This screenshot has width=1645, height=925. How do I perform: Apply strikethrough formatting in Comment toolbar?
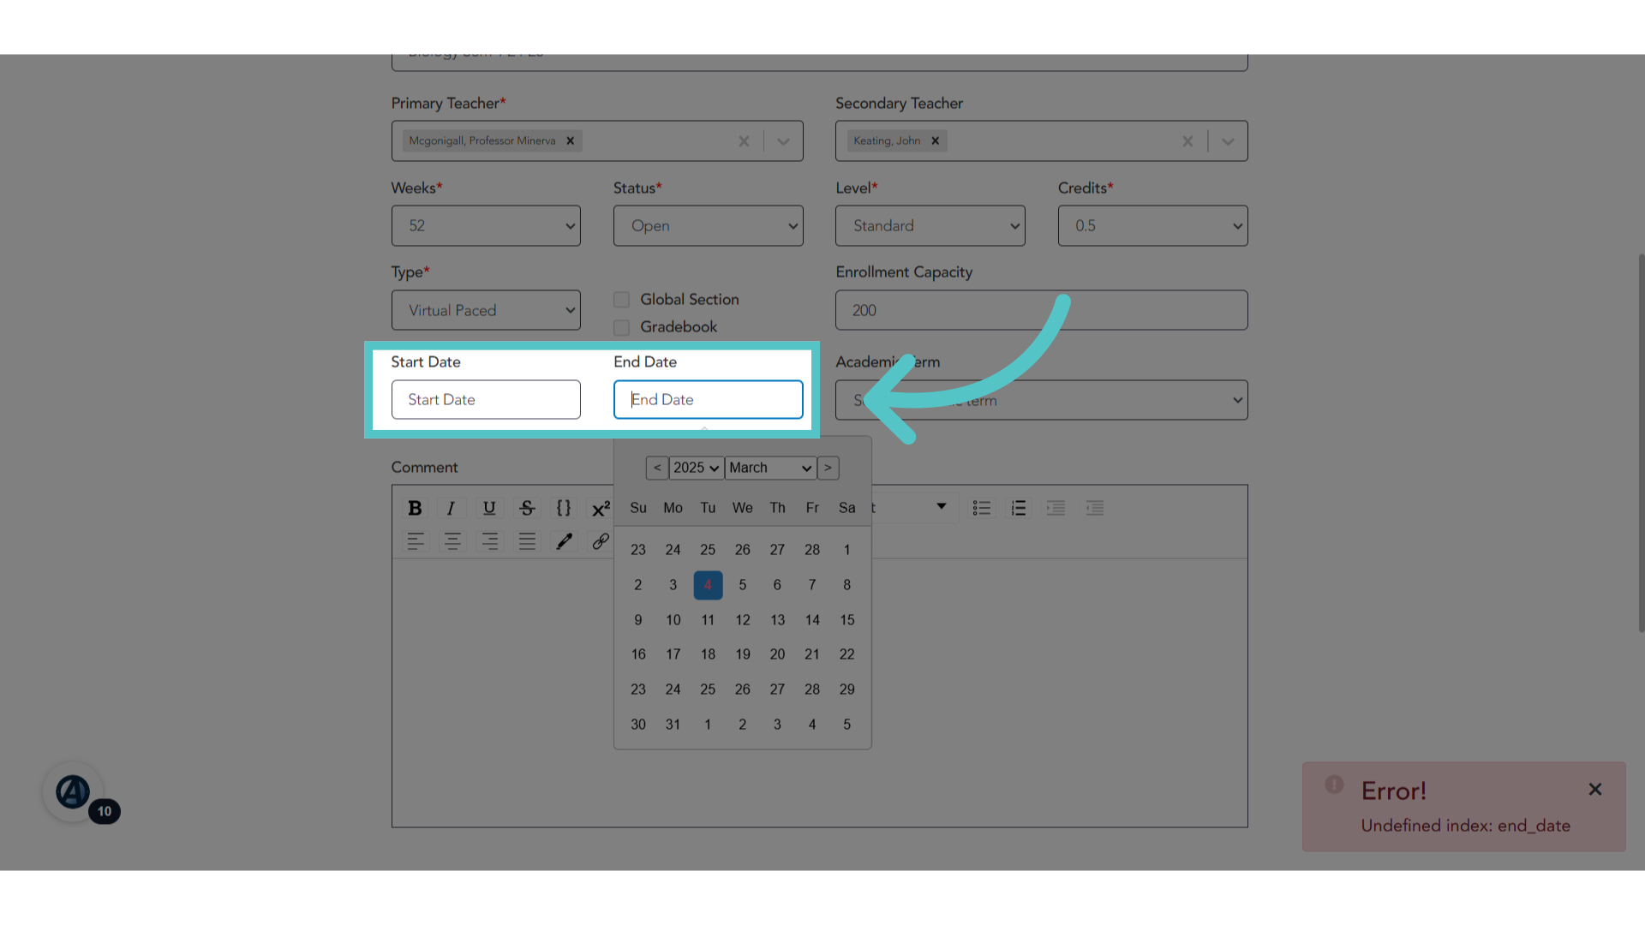527,508
